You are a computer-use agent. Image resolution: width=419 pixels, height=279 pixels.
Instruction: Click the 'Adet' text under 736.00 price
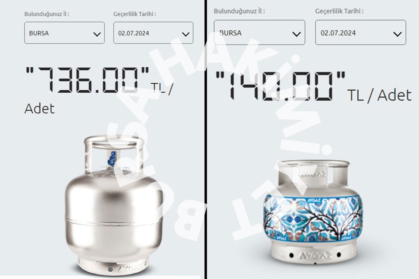(39, 109)
